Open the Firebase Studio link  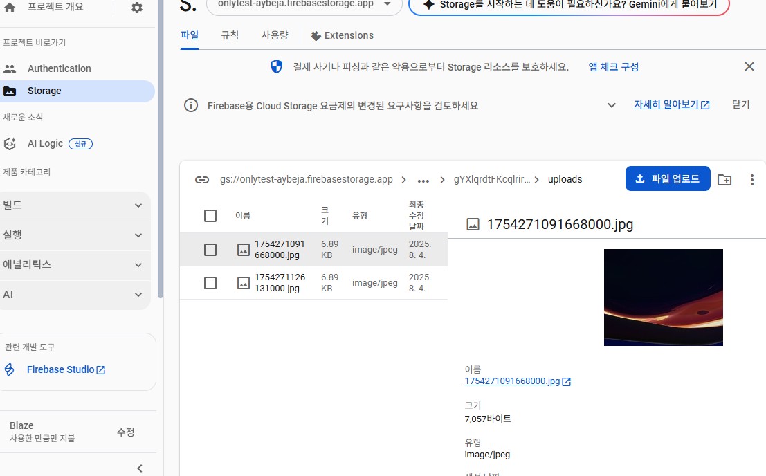[66, 369]
